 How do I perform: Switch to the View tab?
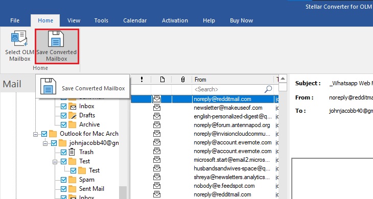coord(74,20)
